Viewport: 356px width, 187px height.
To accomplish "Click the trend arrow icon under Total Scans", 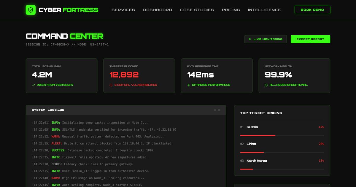I will coord(34,85).
